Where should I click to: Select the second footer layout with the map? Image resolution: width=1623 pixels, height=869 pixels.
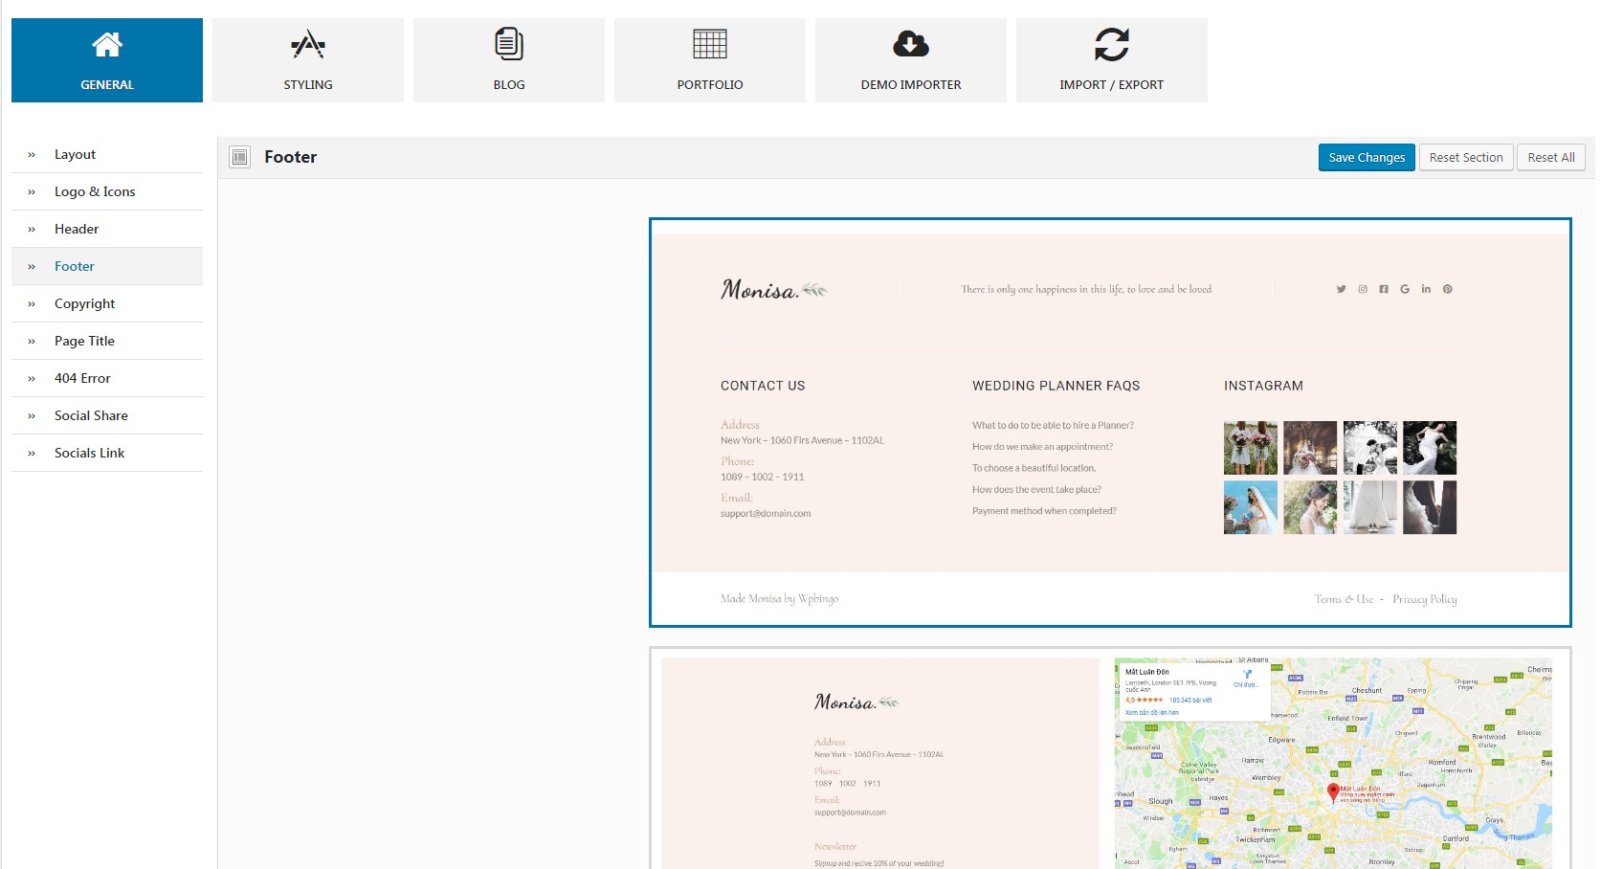(x=1110, y=758)
